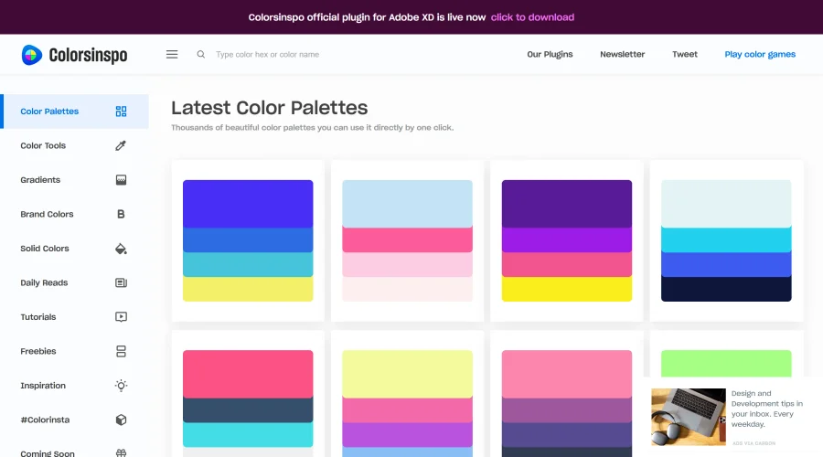Open the Design and Development tips ad text

(767, 409)
